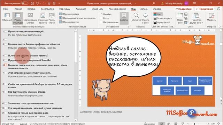Click the search magnifier in title bar
The image size is (223, 125).
pyautogui.click(x=154, y=3)
